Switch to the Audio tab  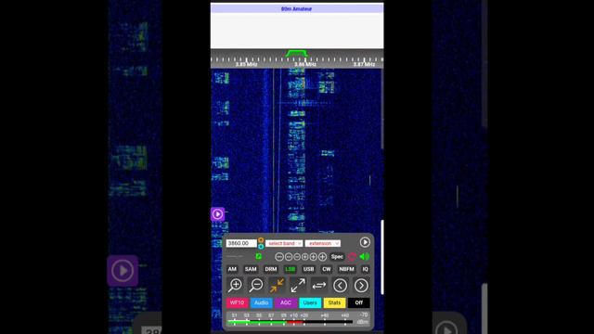[x=262, y=302]
